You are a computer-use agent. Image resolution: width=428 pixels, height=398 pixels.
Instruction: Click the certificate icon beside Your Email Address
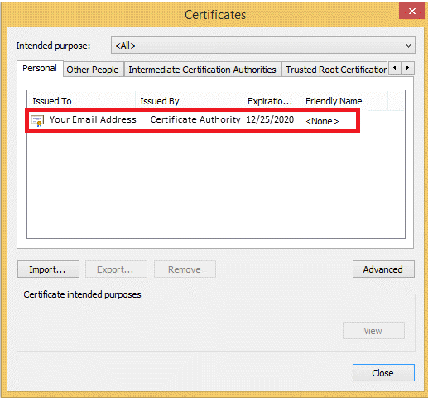[x=37, y=121]
